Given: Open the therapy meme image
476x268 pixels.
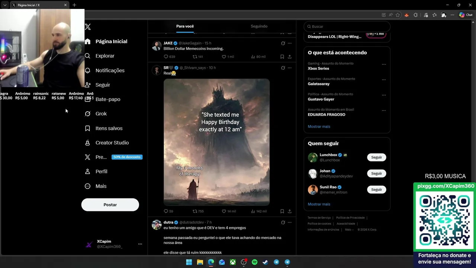Looking at the screenshot, I should pyautogui.click(x=216, y=142).
